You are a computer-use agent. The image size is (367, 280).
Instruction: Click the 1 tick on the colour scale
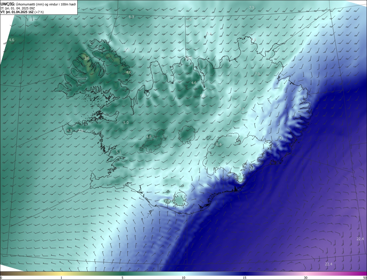(x=61, y=278)
